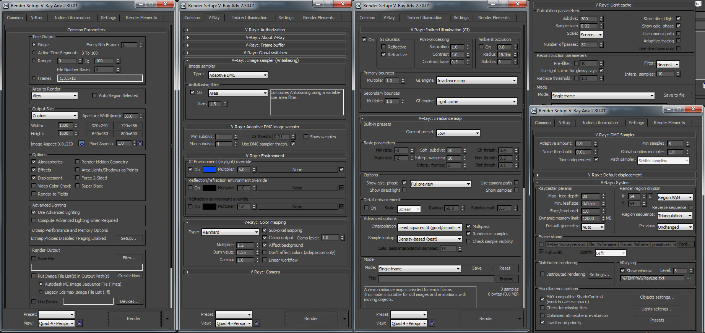Open Settings tab in Image sampler window
This screenshot has width=705, height=333.
(x=286, y=18)
